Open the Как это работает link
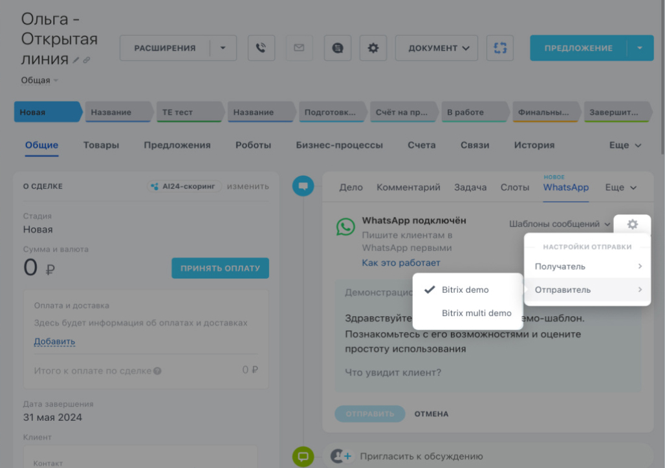This screenshot has height=468, width=665. [x=401, y=262]
